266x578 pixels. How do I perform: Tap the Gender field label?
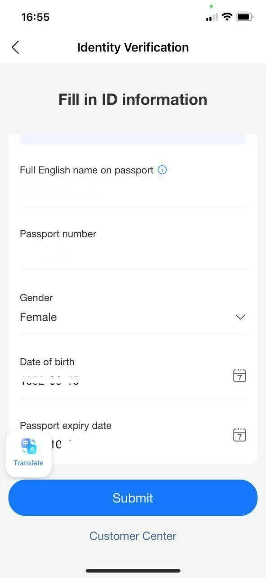pyautogui.click(x=36, y=298)
